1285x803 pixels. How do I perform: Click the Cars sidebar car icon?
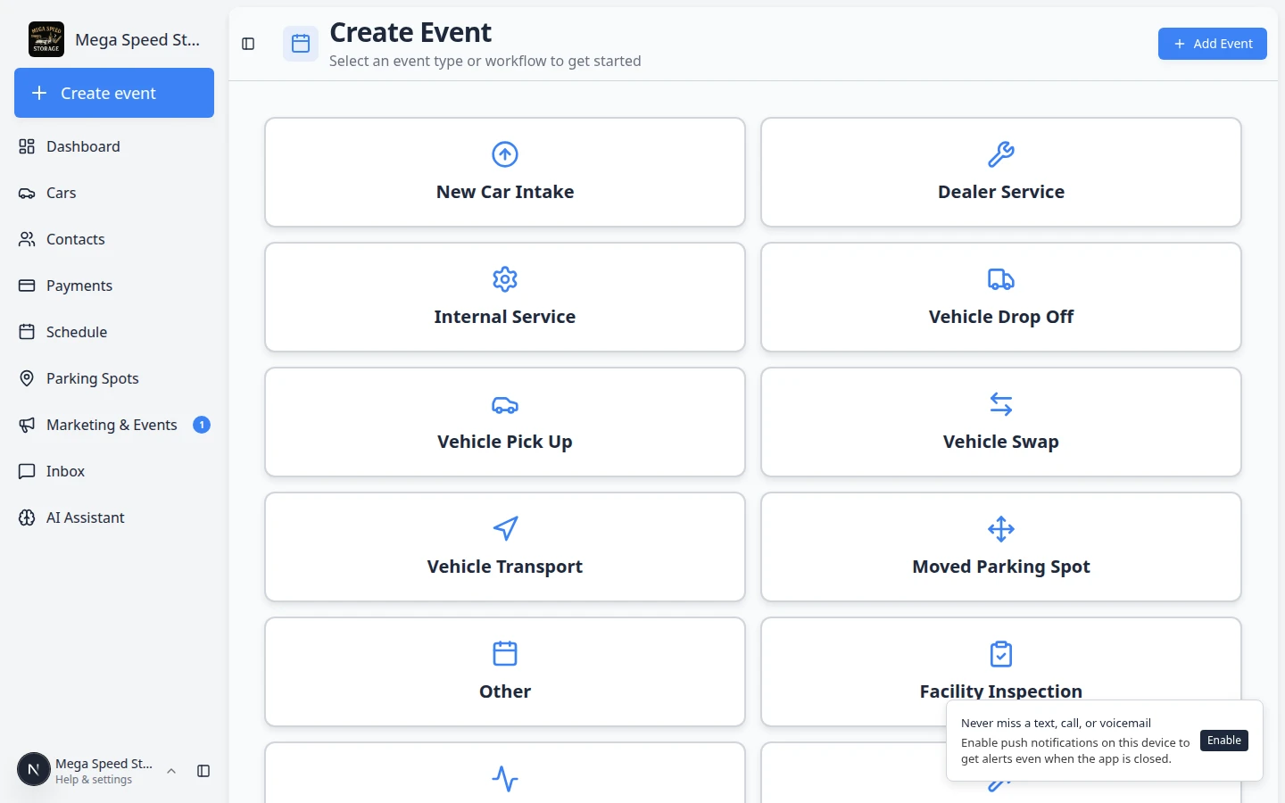pos(27,193)
